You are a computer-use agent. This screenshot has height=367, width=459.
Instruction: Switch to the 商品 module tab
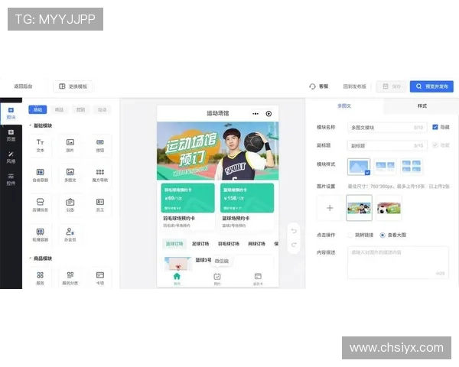[x=59, y=110]
